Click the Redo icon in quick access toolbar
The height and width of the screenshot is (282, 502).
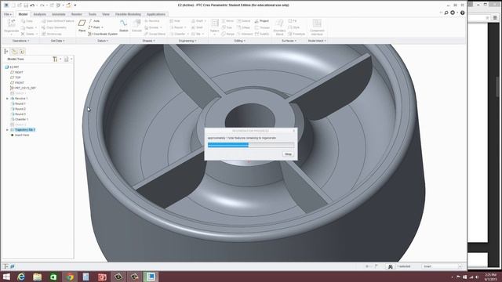point(42,5)
